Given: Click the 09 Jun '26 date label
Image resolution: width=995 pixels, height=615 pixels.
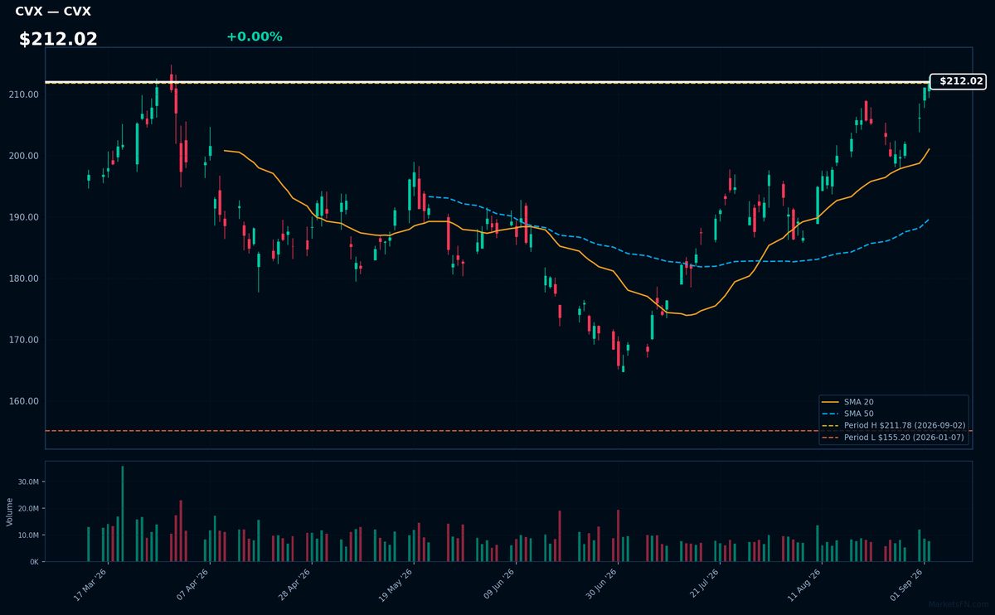Looking at the screenshot, I should (x=500, y=584).
